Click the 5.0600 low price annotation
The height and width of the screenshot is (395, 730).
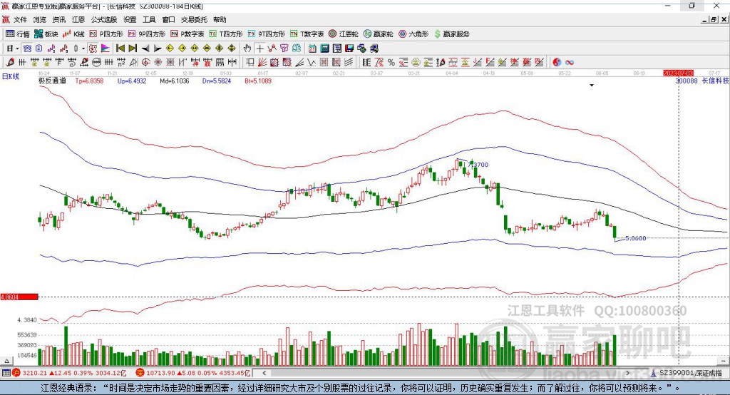point(635,238)
